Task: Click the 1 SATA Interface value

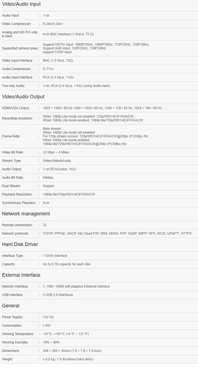Action: click(55, 256)
